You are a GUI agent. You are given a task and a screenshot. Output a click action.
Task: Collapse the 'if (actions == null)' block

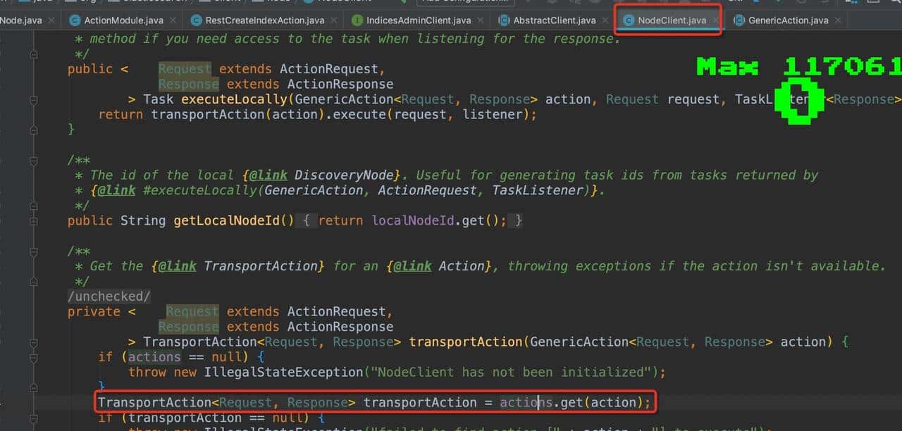coord(35,357)
